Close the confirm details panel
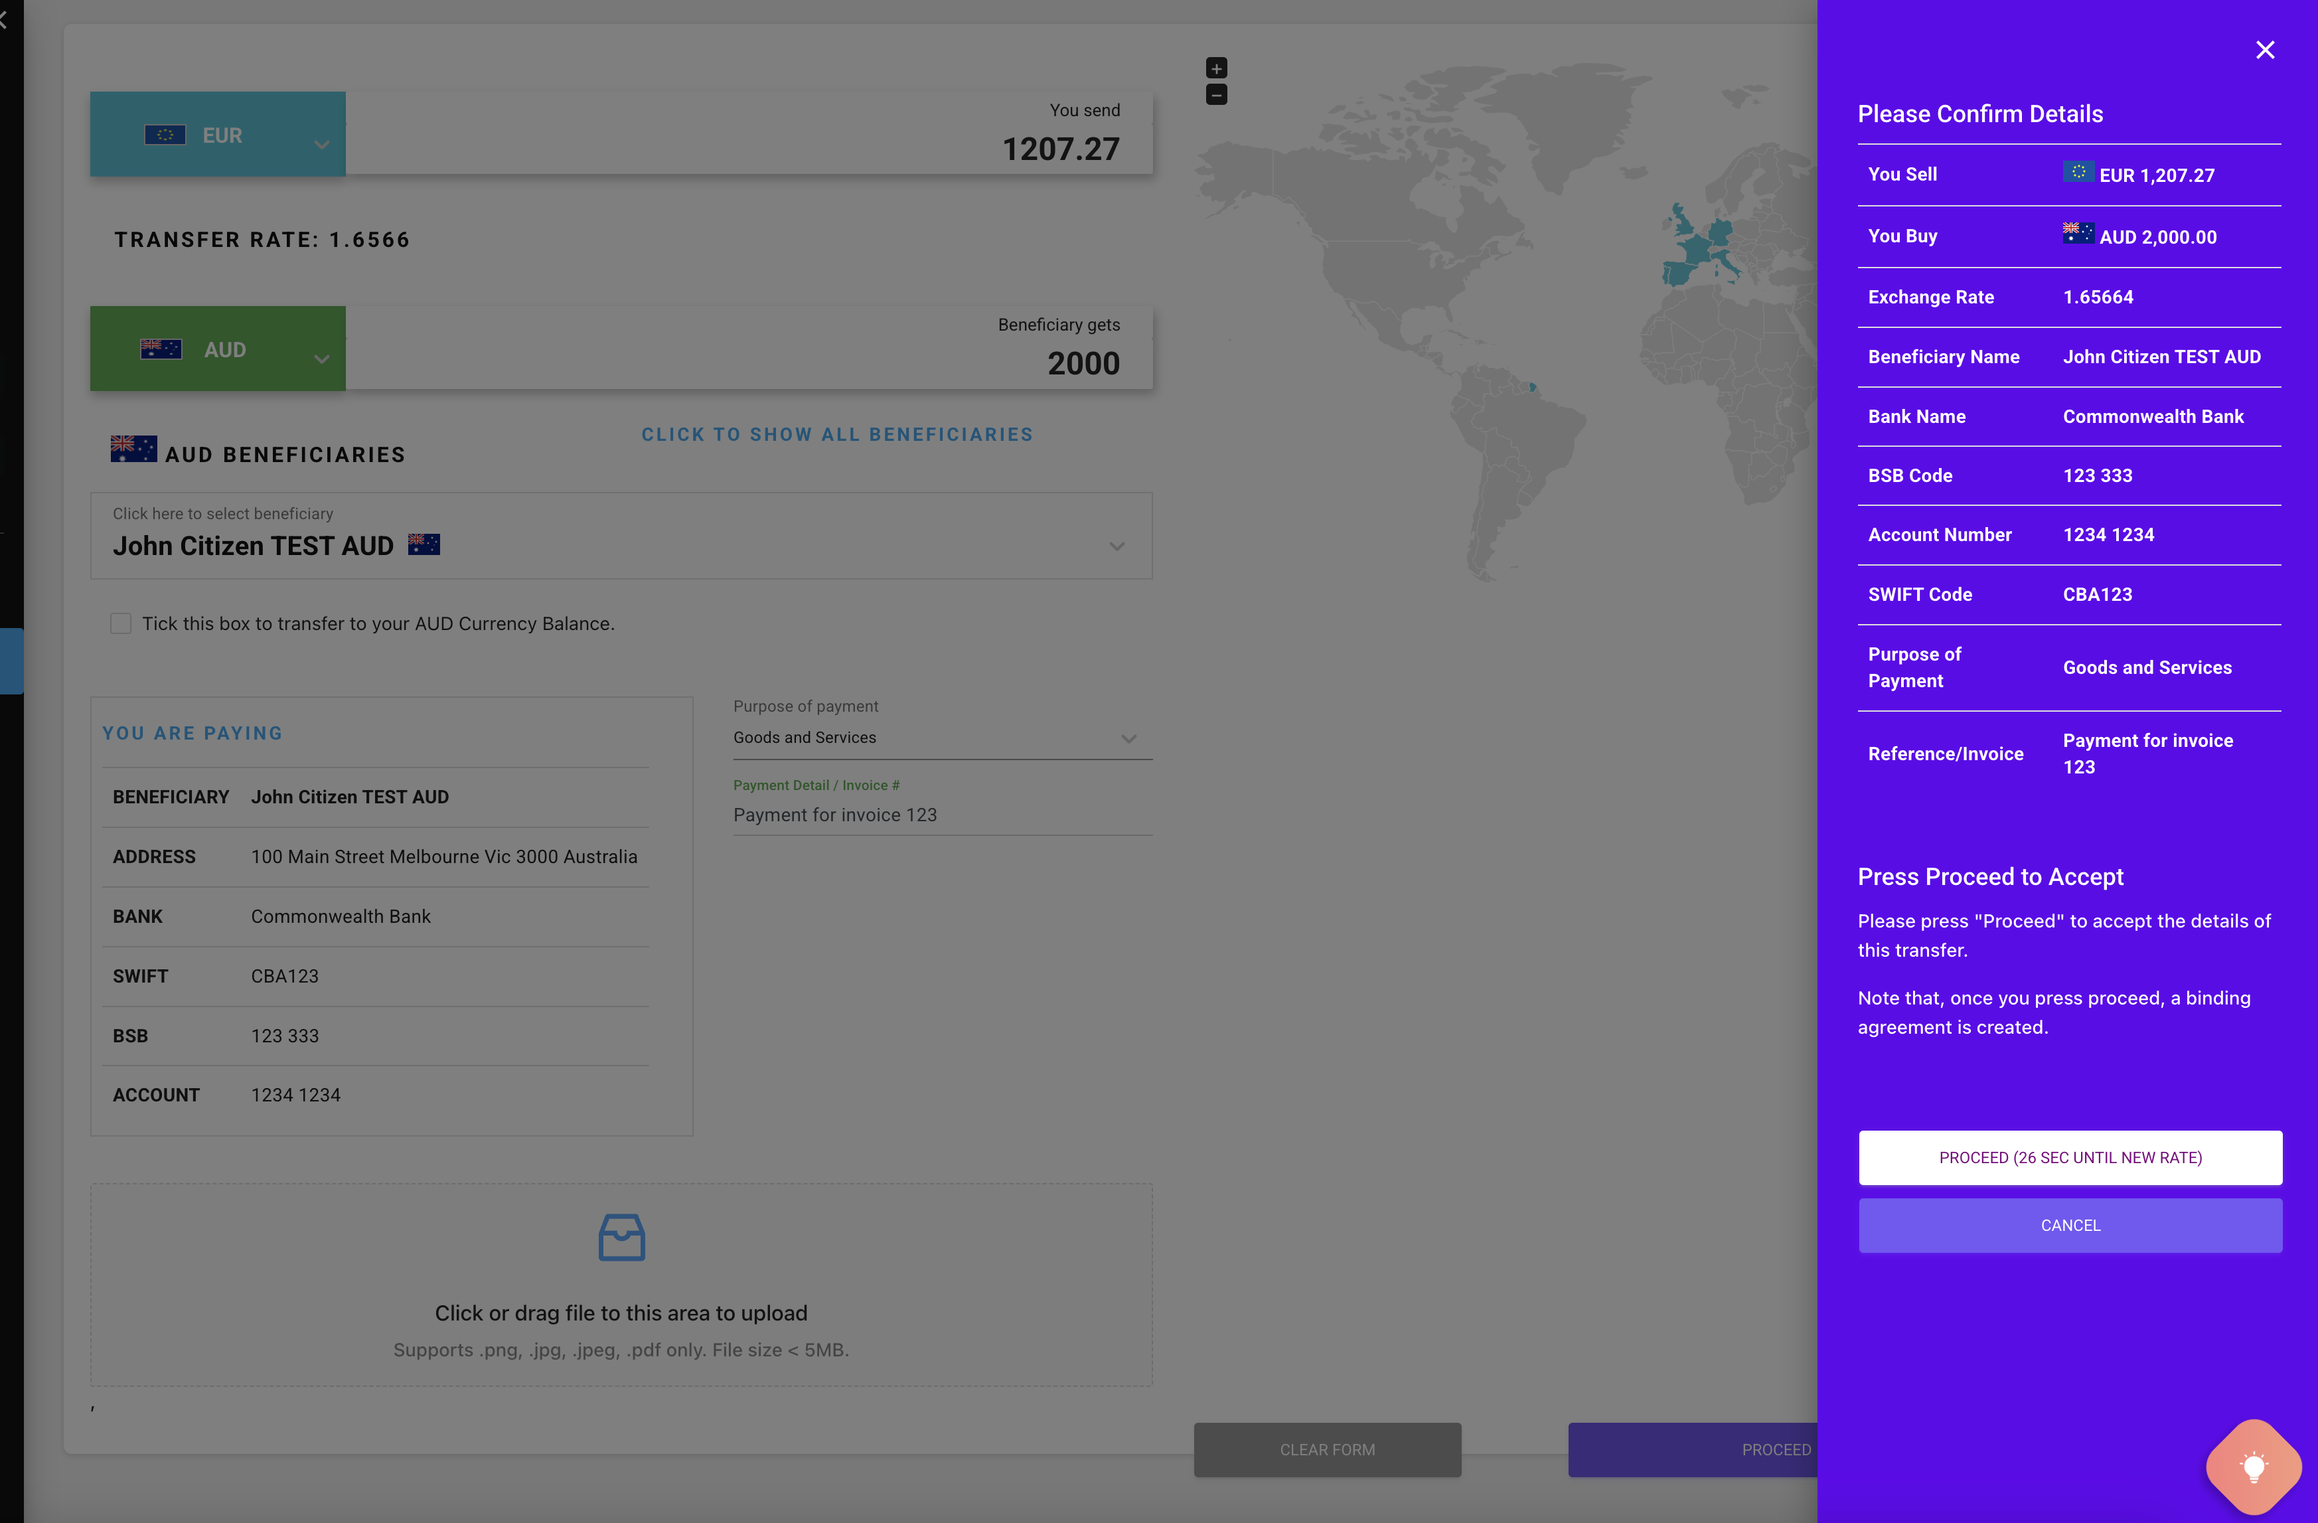The width and height of the screenshot is (2318, 1523). [x=2264, y=50]
